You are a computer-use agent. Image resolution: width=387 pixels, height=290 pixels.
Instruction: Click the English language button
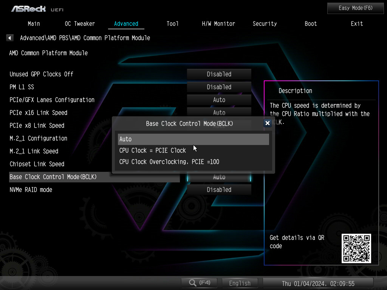[240, 283]
